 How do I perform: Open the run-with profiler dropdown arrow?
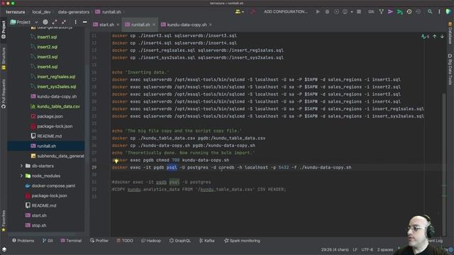point(352,12)
